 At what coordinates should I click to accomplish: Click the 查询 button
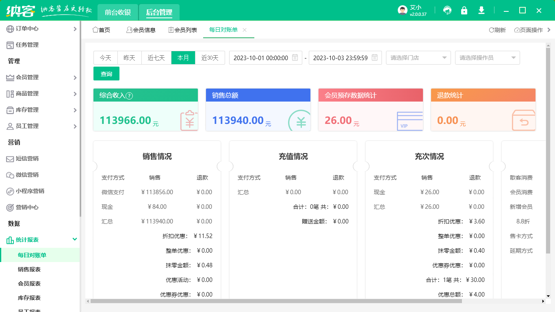pos(106,74)
